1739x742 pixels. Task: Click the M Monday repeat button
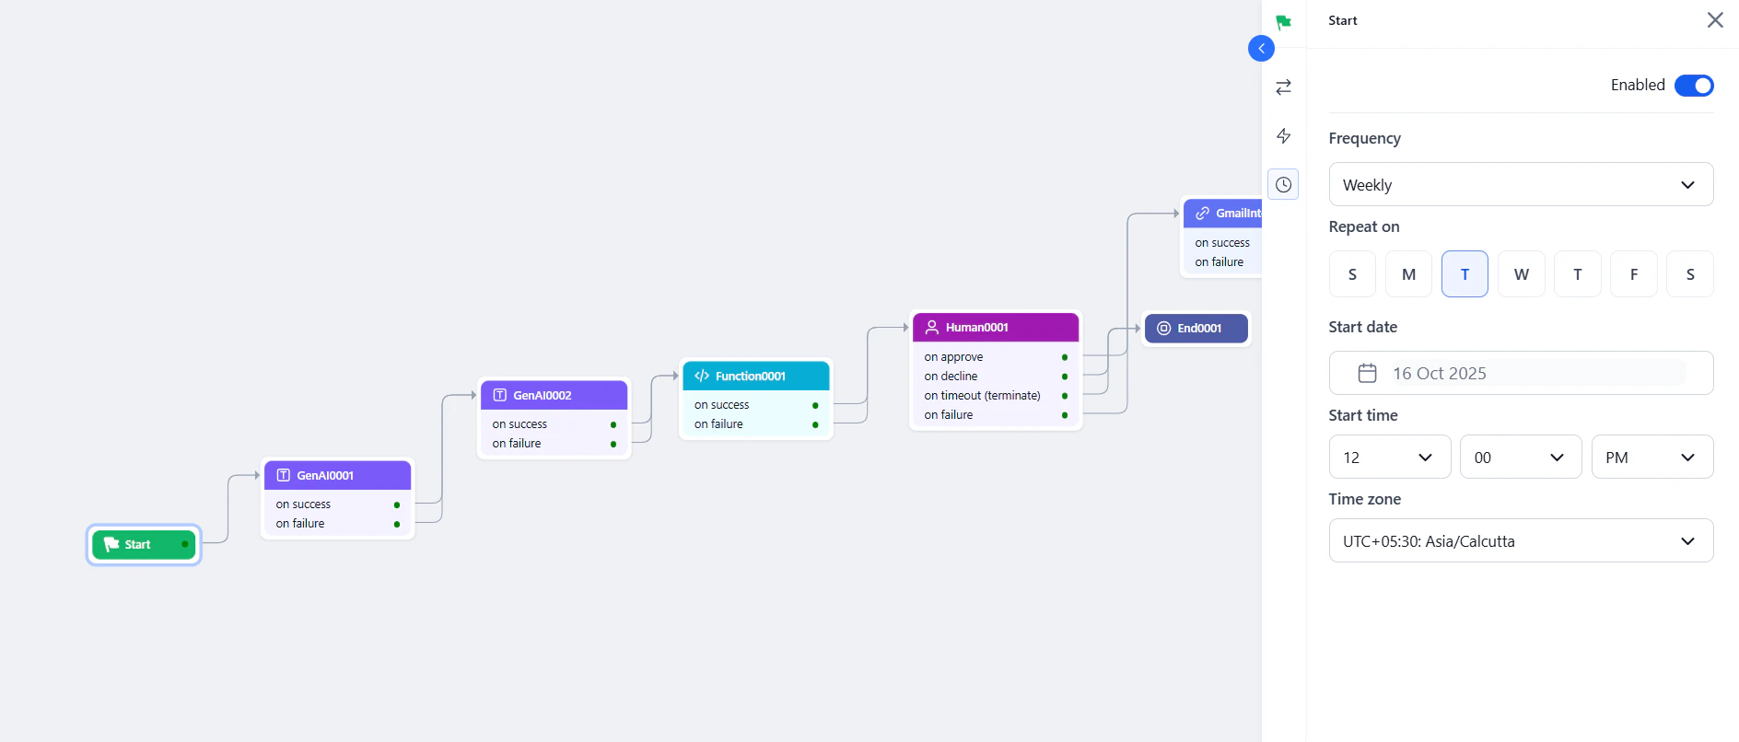pyautogui.click(x=1408, y=273)
